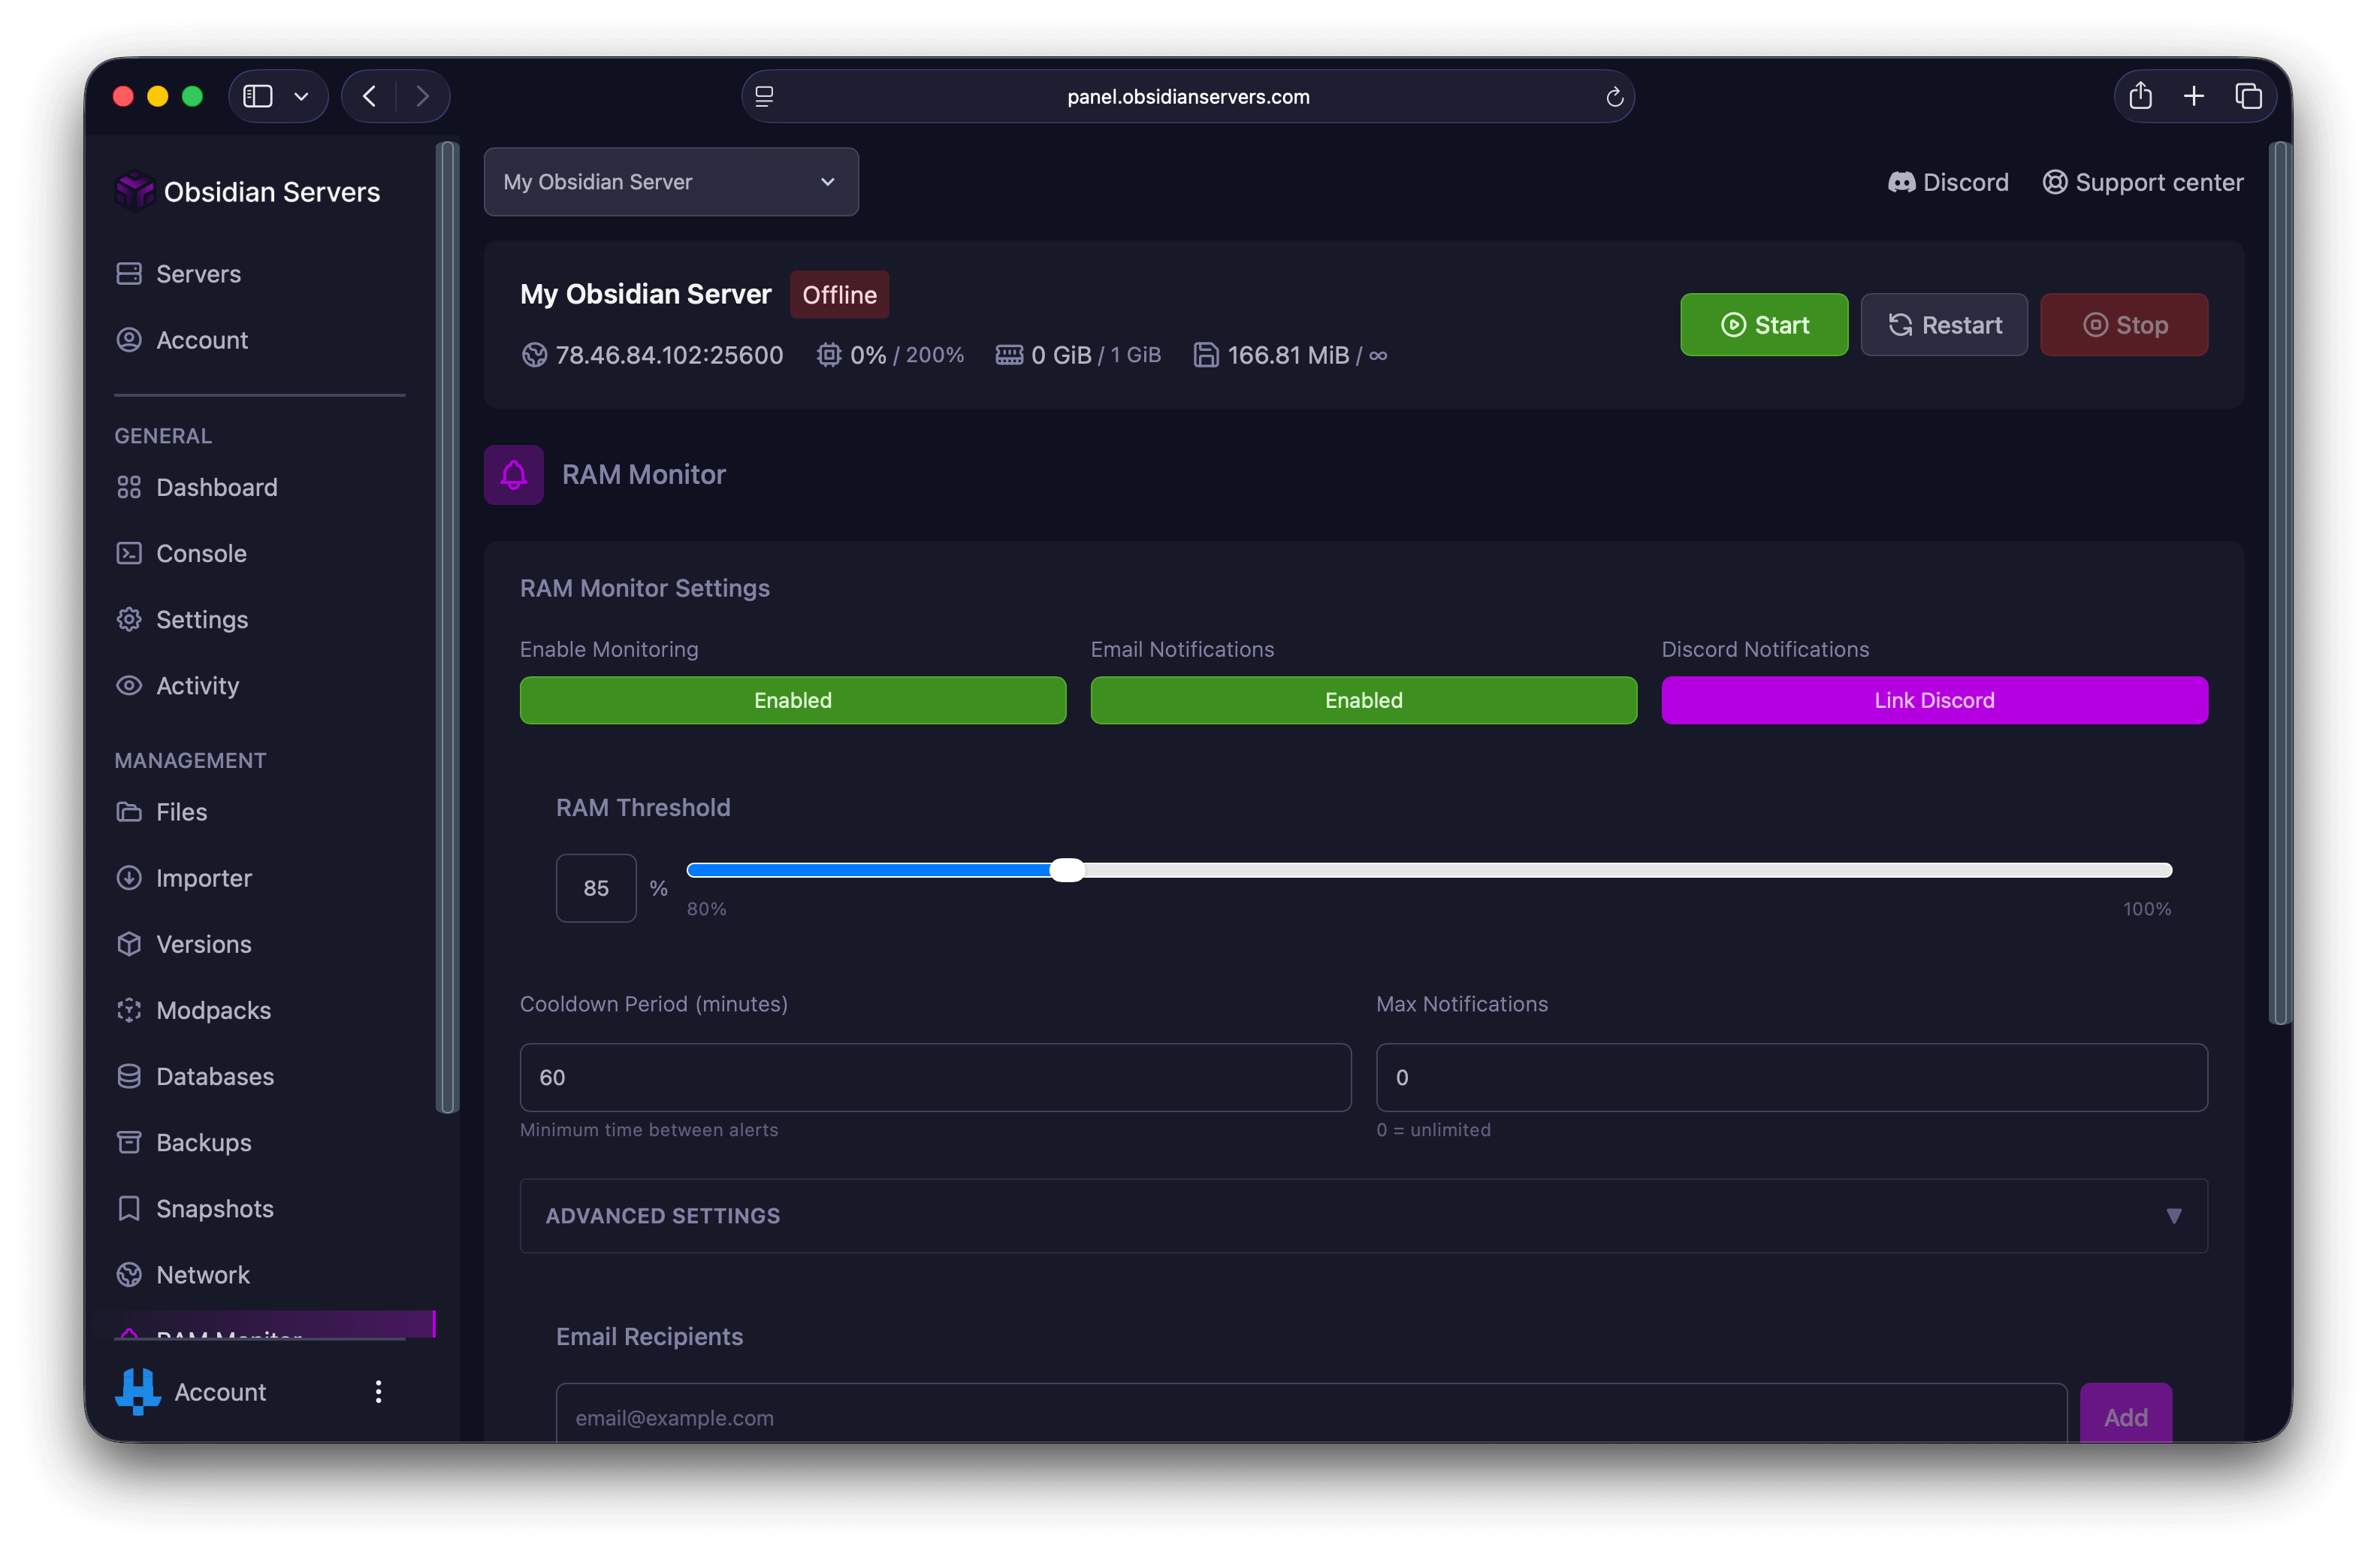Toggle the Email Notifications Enabled switch

click(x=1362, y=700)
